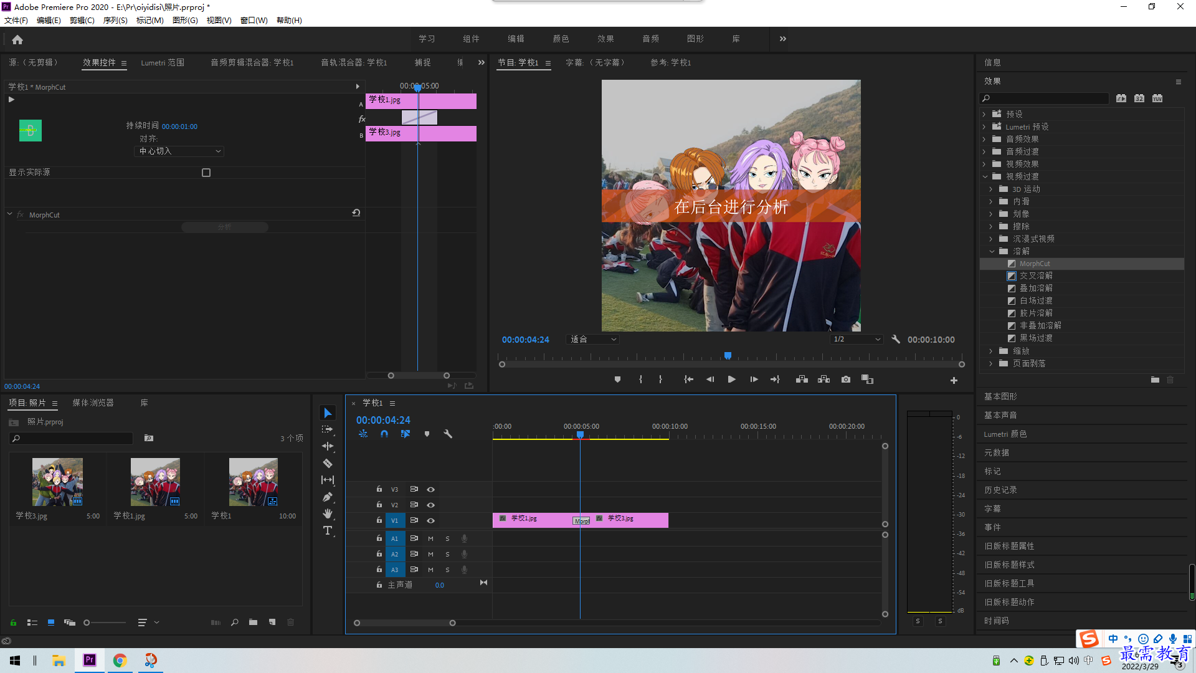
Task: Open the 1/2 playback resolution dropdown
Action: [x=857, y=339]
